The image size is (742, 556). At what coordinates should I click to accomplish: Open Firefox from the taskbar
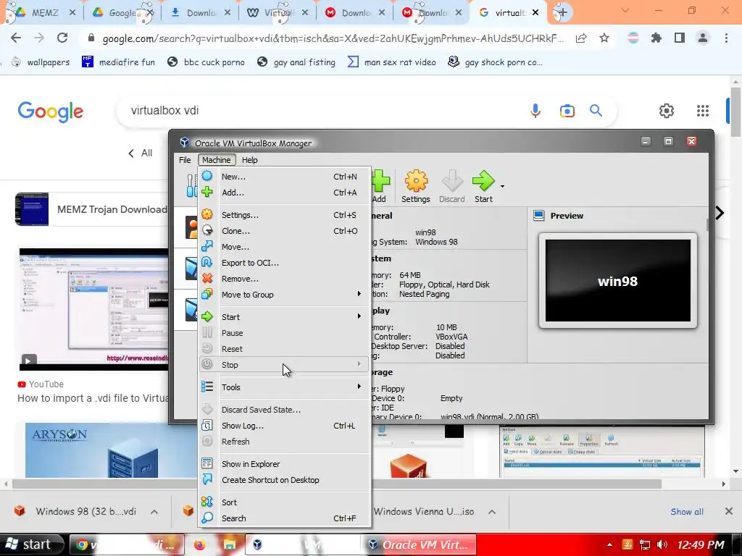click(200, 544)
